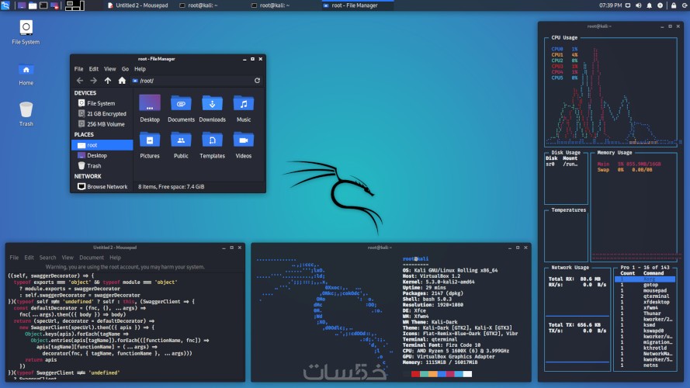Viewport: 690px width, 388px height.
Task: Go to parent folder in File Manager
Action: click(x=108, y=81)
